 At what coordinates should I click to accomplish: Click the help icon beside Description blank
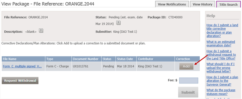41,31
